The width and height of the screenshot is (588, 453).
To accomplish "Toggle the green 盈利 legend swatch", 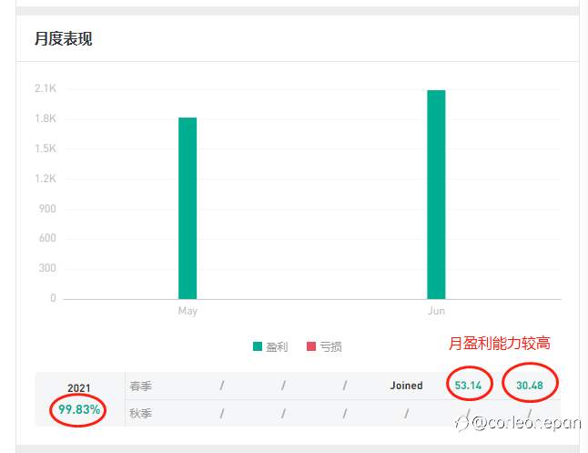I will (x=258, y=346).
